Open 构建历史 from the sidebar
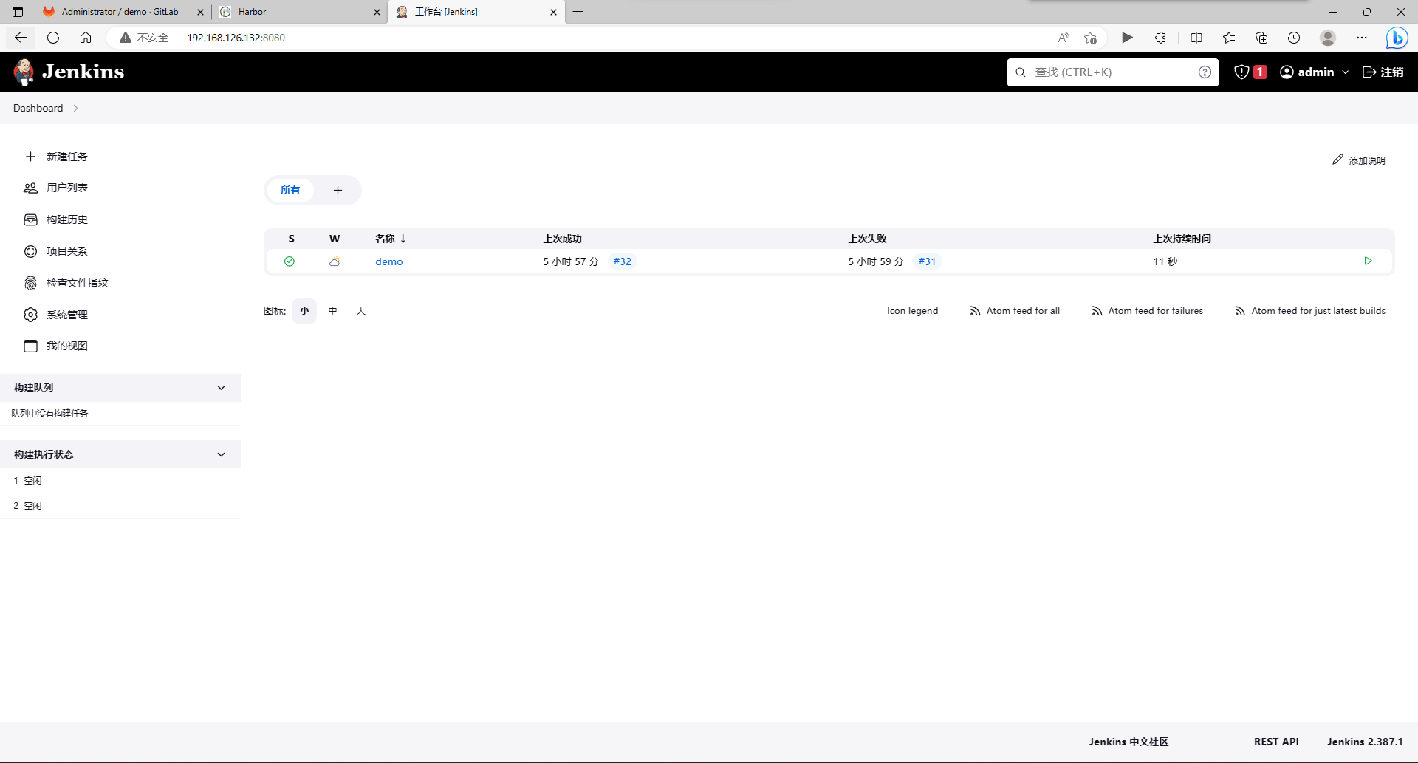1418x763 pixels. (x=66, y=219)
